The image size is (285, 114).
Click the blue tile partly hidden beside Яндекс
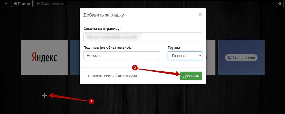point(75,57)
